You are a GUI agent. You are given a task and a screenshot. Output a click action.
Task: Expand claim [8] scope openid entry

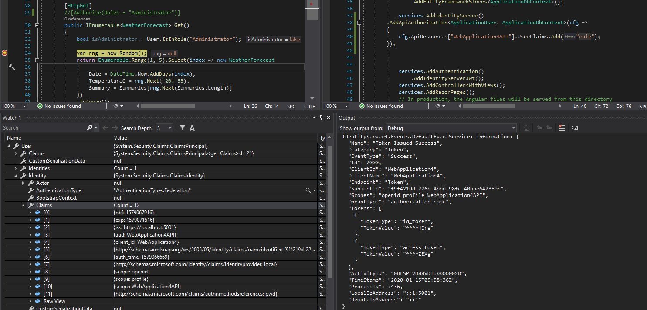point(30,272)
